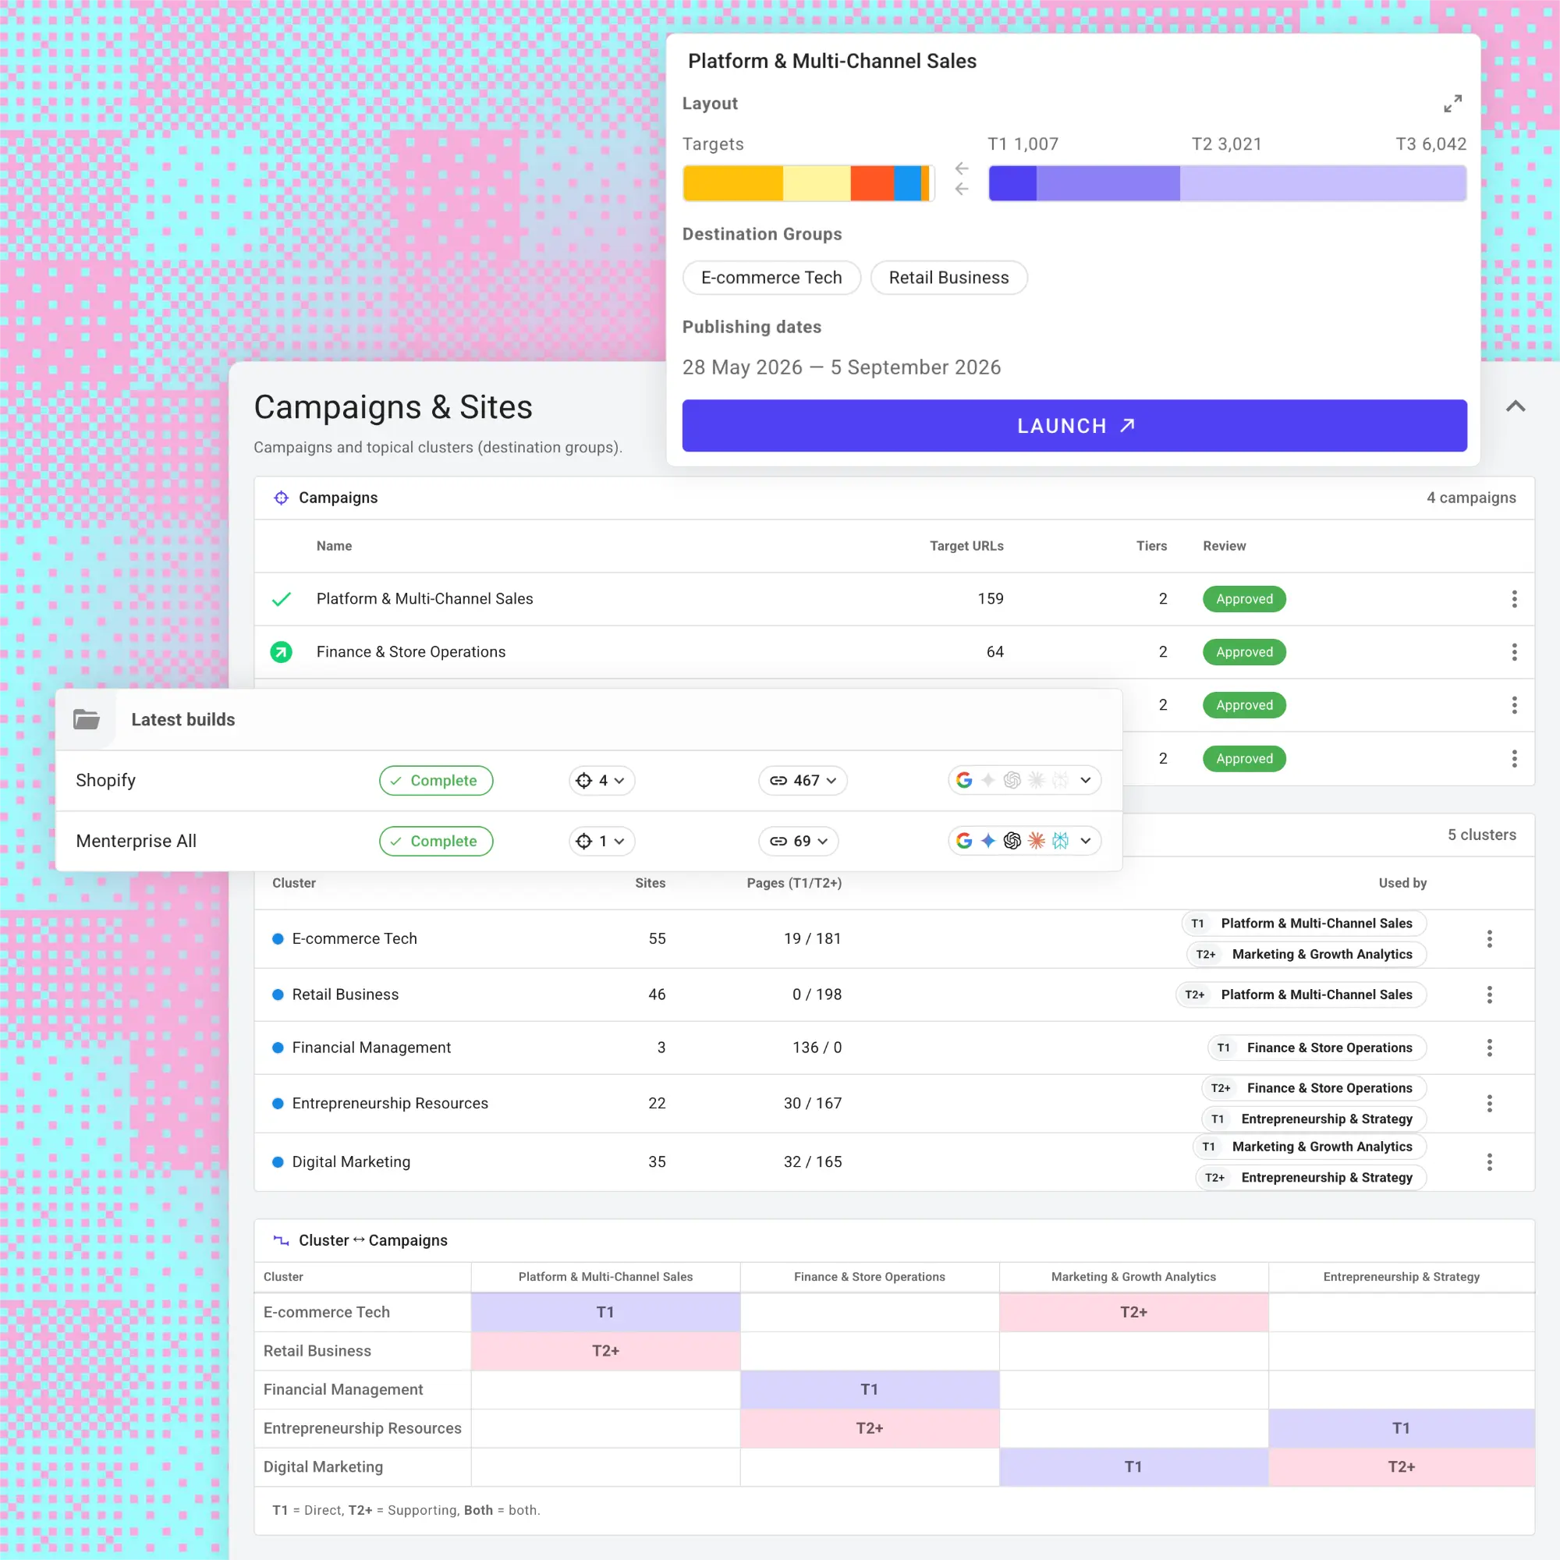Open the Shopify campaigns count dropdown showing 4
Viewport: 1560px width, 1560px height.
point(601,780)
